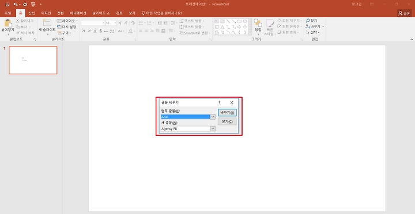Click SmartArt로 변환 button
This screenshot has height=214, width=415.
point(195,33)
